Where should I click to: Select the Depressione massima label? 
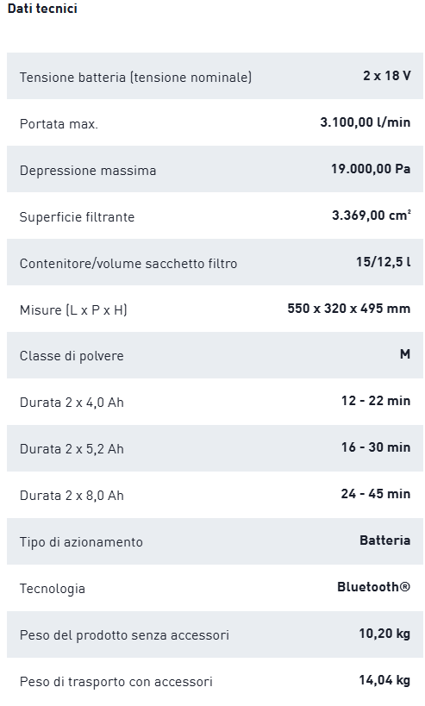point(88,170)
